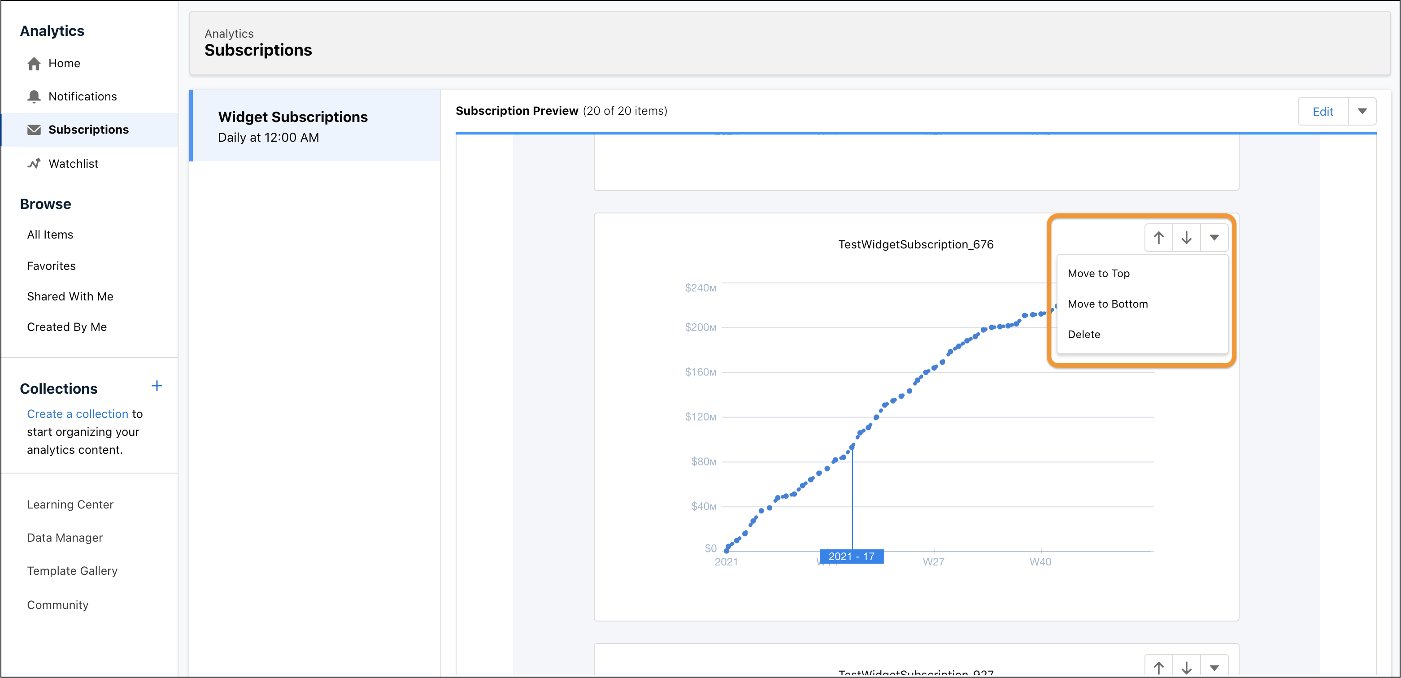Screen dimensions: 1401x678
Task: Go to Notifications in the sidebar
Action: pos(83,97)
